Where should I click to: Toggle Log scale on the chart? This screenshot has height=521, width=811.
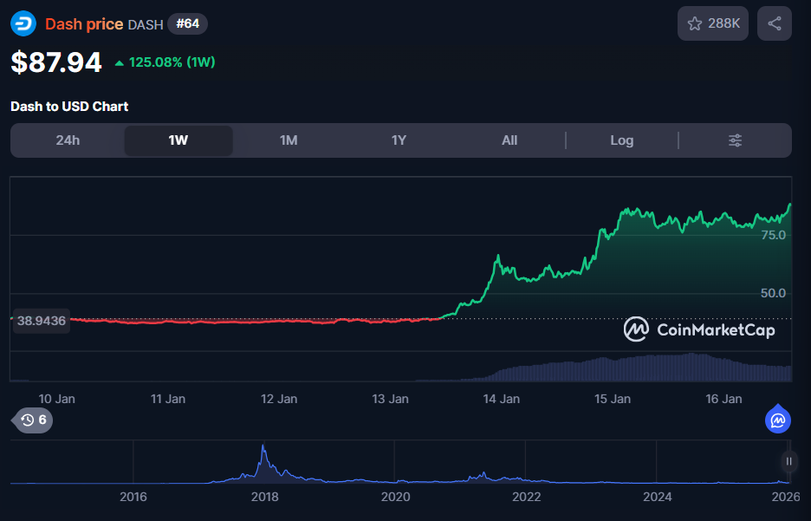pyautogui.click(x=622, y=140)
